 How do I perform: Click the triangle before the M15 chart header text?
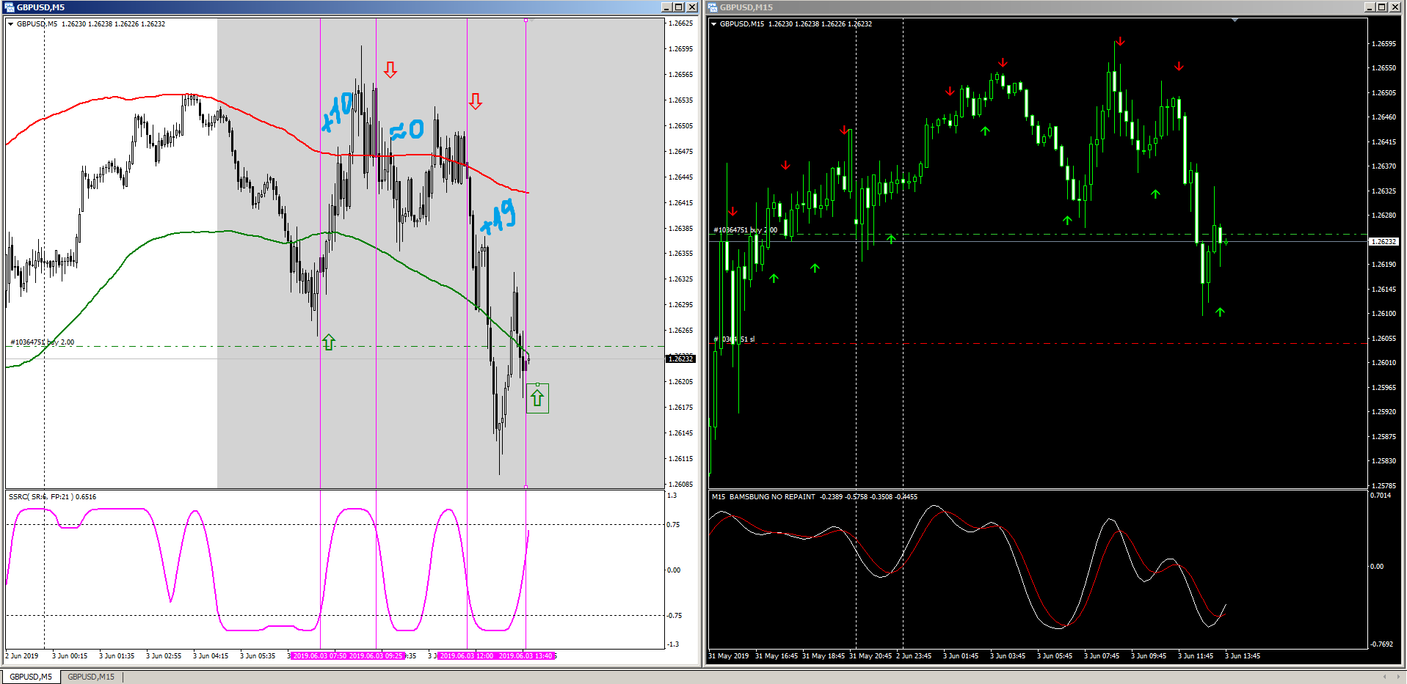pos(714,24)
